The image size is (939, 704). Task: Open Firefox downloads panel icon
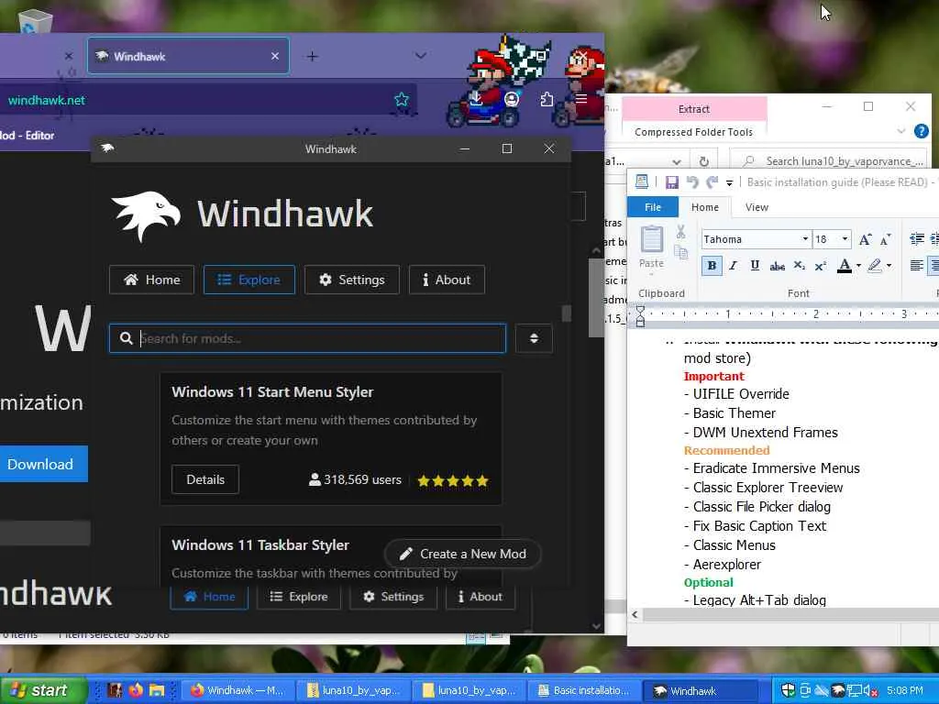point(476,99)
